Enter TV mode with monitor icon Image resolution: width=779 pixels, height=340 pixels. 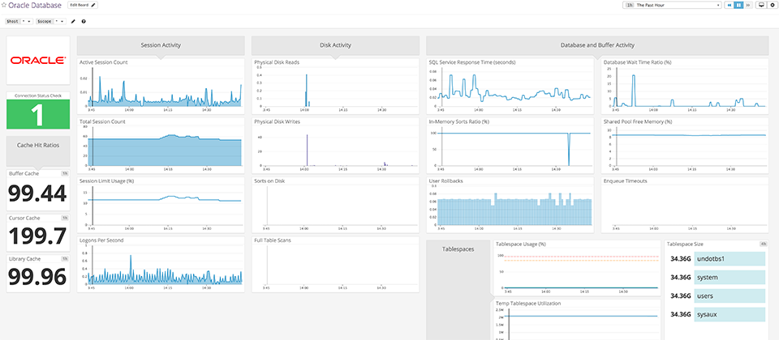pos(760,5)
